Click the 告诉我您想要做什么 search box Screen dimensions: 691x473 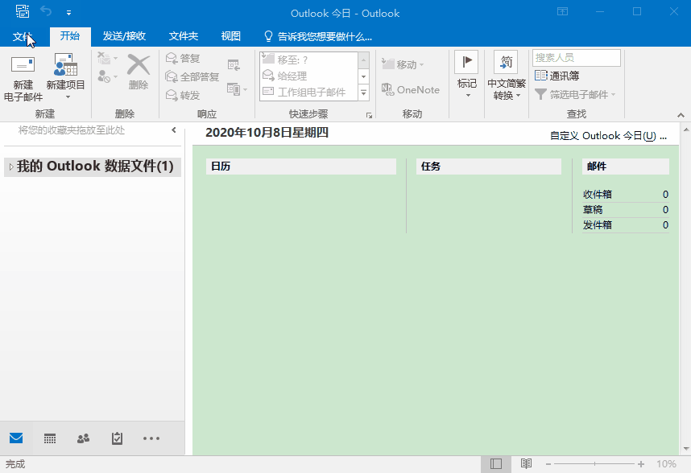[318, 36]
